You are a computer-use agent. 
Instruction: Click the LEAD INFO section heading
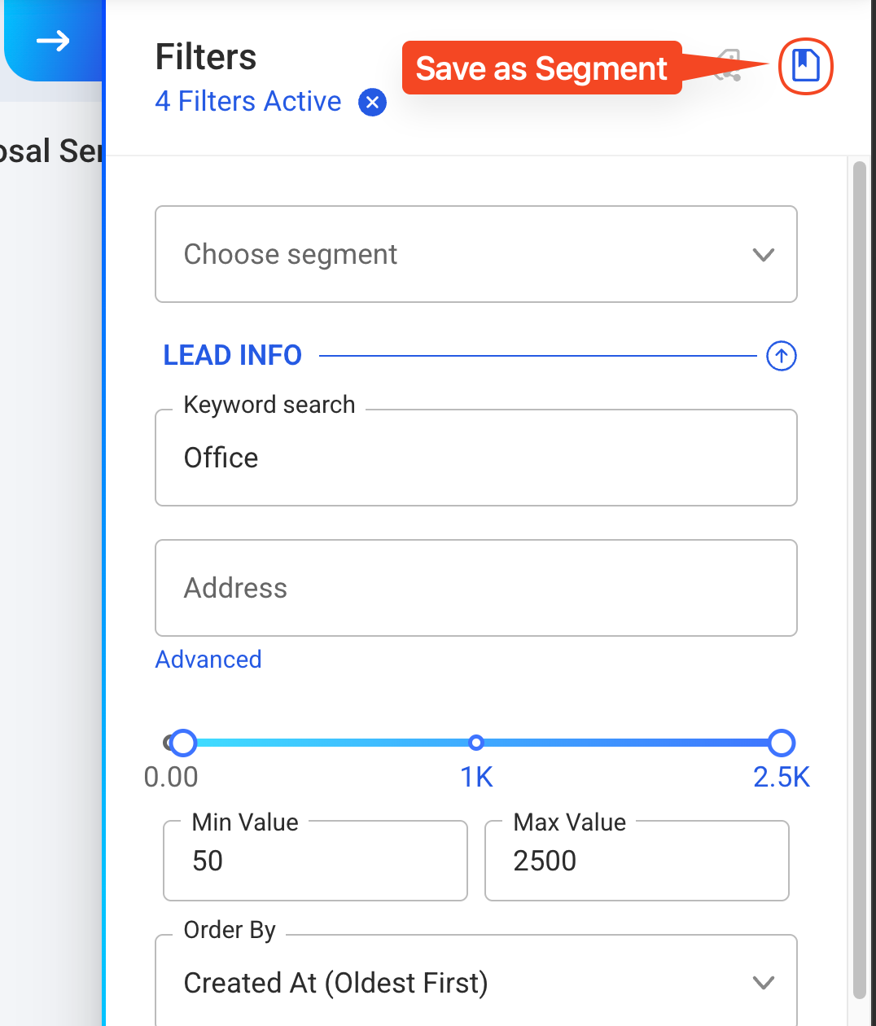click(233, 356)
